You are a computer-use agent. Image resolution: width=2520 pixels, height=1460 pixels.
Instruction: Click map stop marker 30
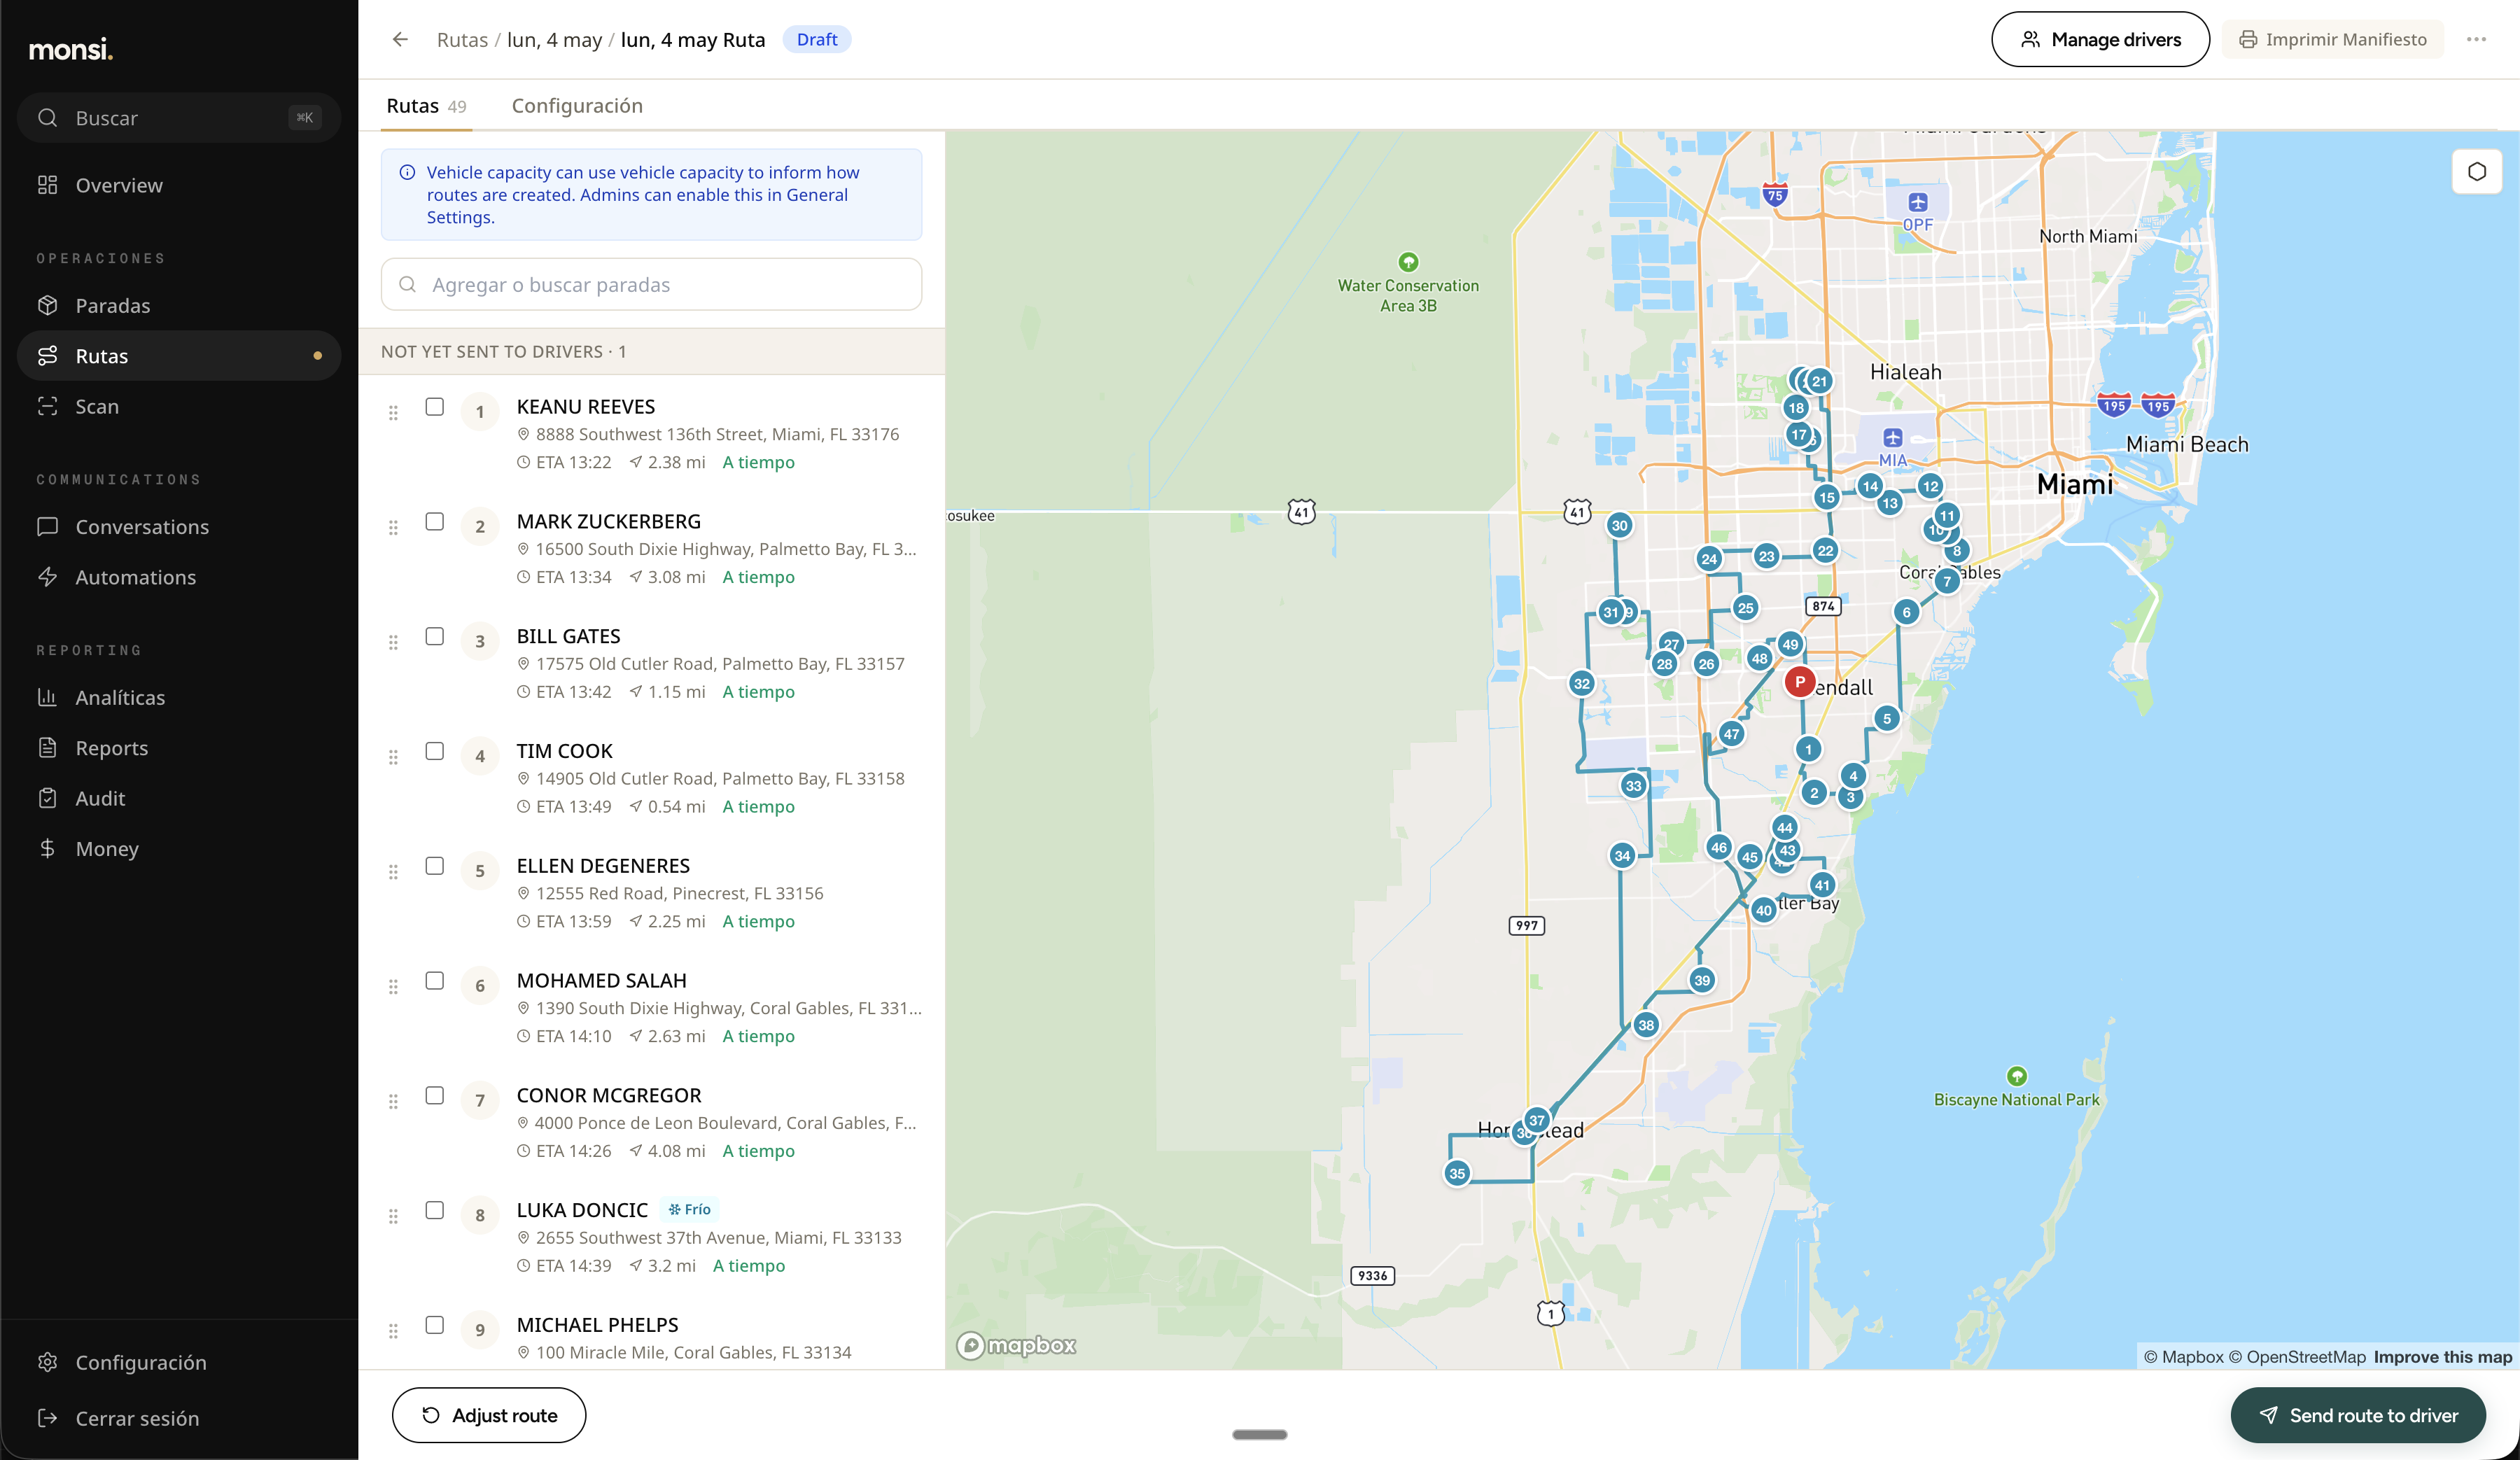coord(1619,525)
